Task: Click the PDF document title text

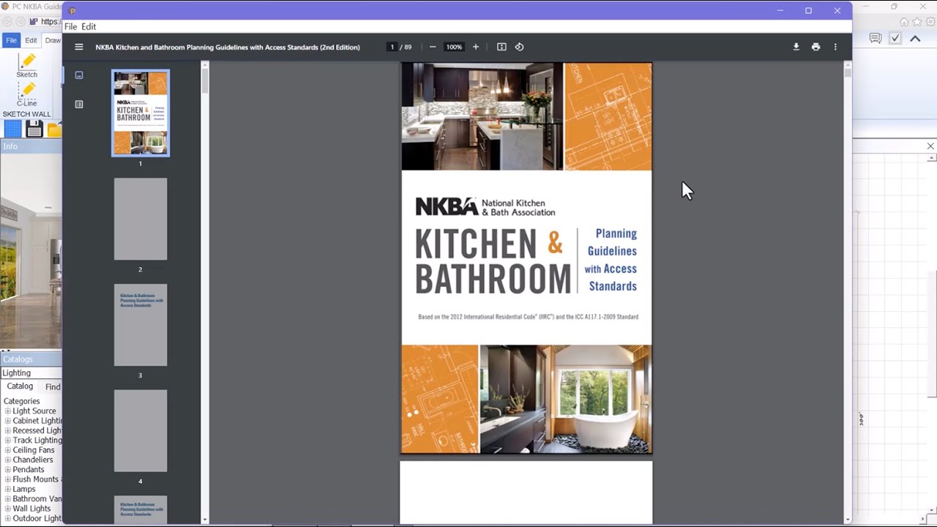Action: tap(228, 47)
